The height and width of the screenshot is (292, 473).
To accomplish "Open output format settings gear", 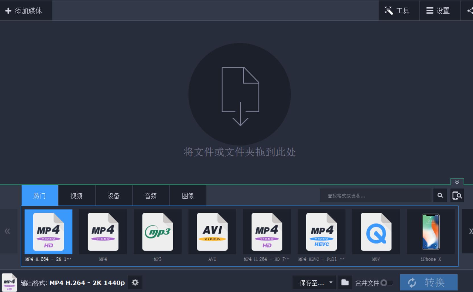I will click(135, 282).
